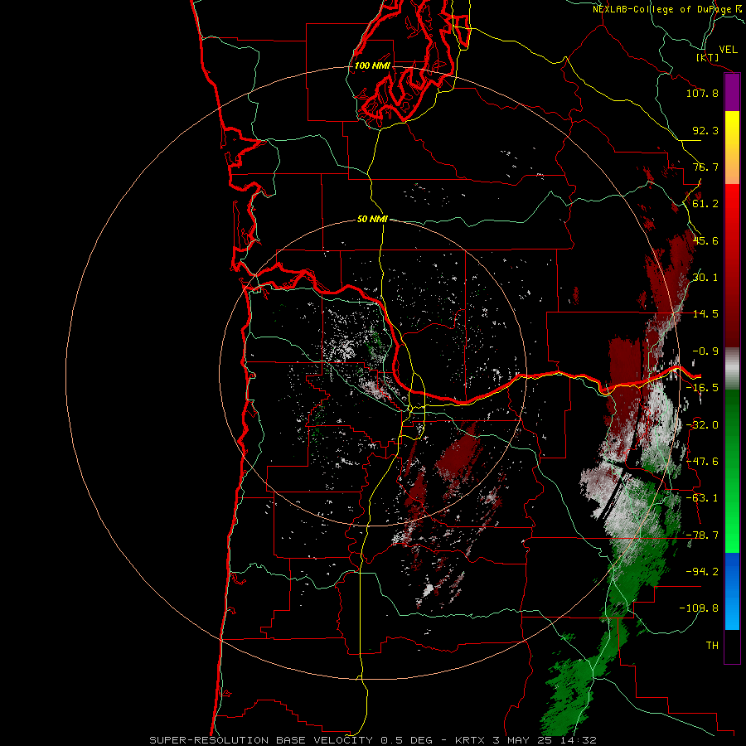The height and width of the screenshot is (746, 746).
Task: Click the gray segment of color bar
Action: [732, 368]
